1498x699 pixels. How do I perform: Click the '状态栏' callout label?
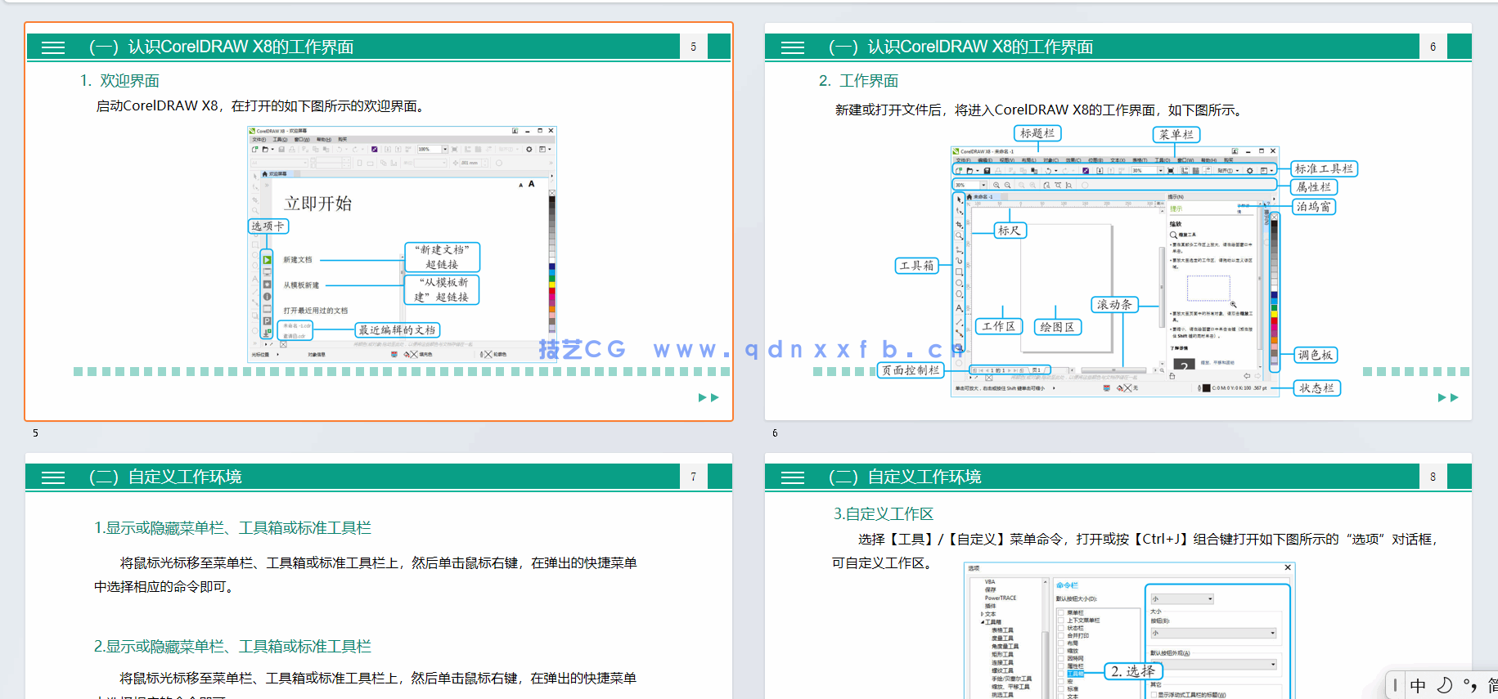1316,388
